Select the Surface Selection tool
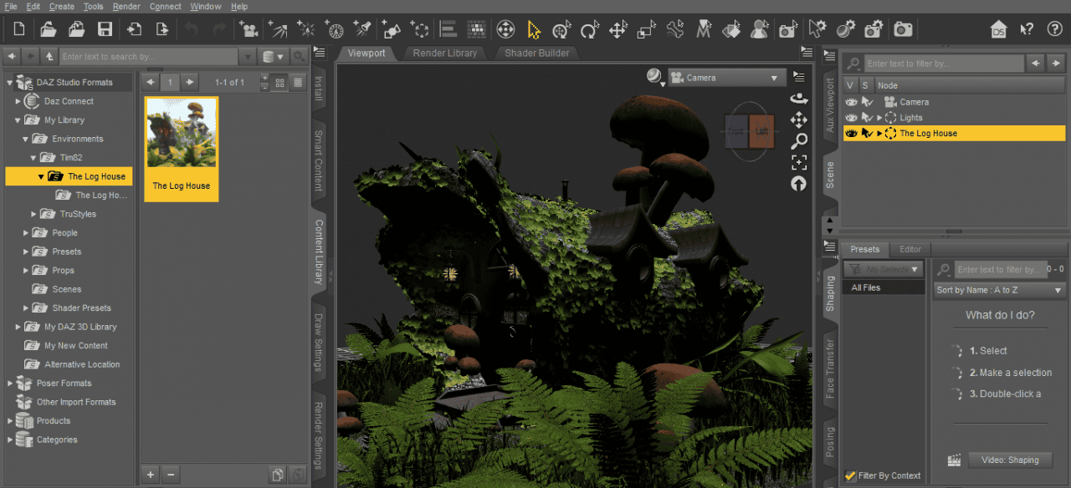The height and width of the screenshot is (488, 1071). click(730, 29)
